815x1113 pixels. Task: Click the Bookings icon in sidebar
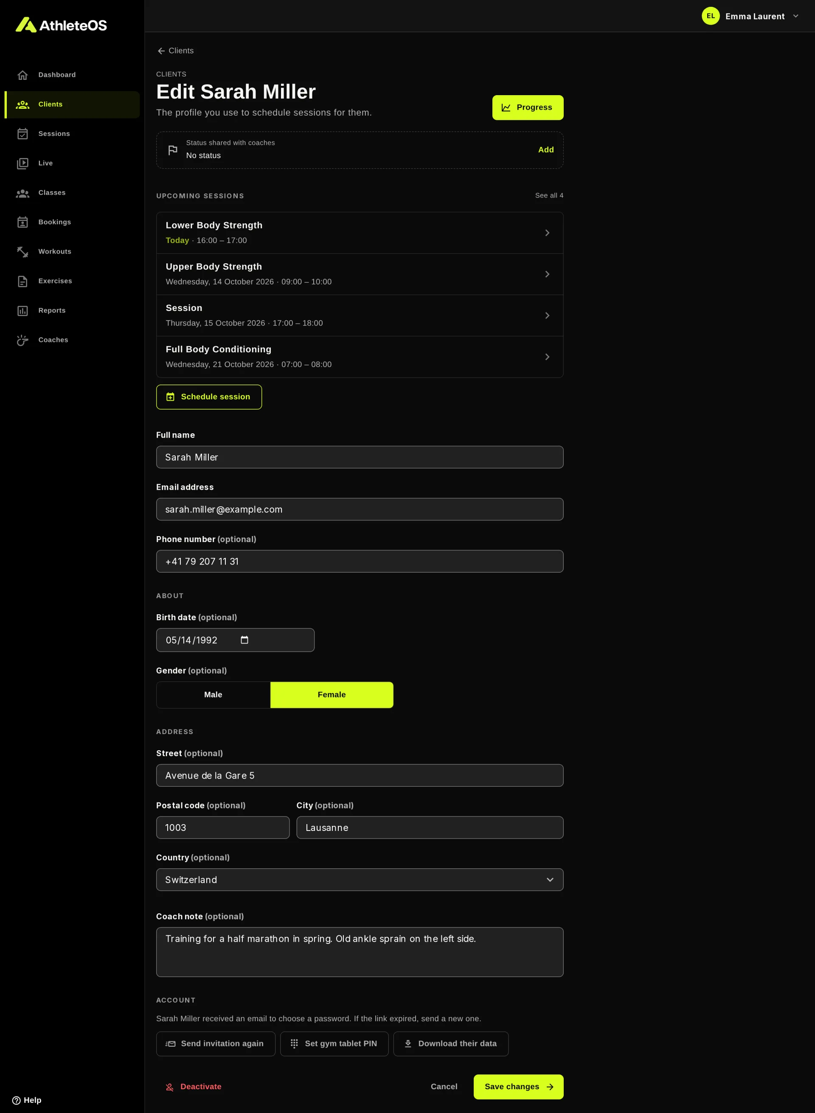[x=22, y=222]
